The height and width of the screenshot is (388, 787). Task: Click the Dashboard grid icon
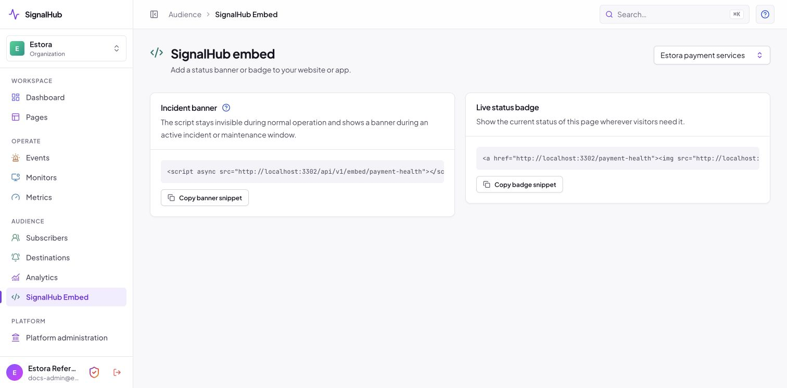(x=16, y=97)
